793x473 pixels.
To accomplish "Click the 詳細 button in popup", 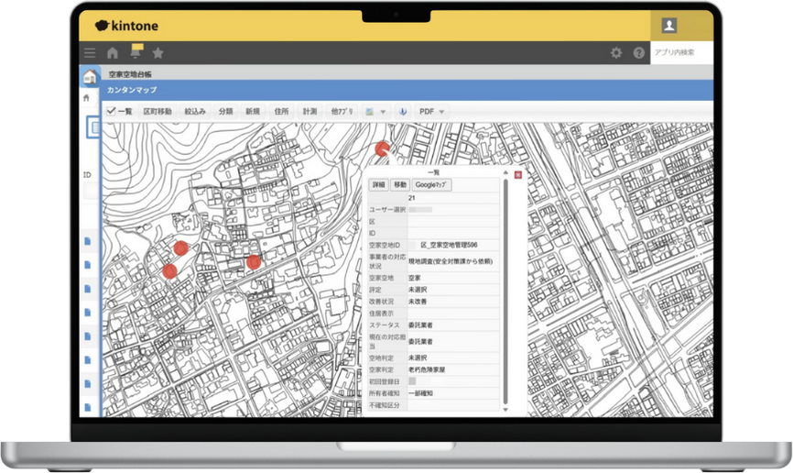I will 378,184.
